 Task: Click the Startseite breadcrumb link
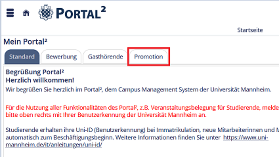click(x=250, y=30)
